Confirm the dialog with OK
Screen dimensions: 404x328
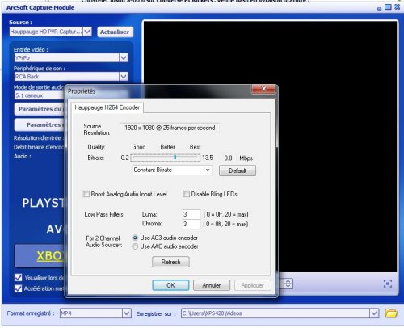[170, 285]
